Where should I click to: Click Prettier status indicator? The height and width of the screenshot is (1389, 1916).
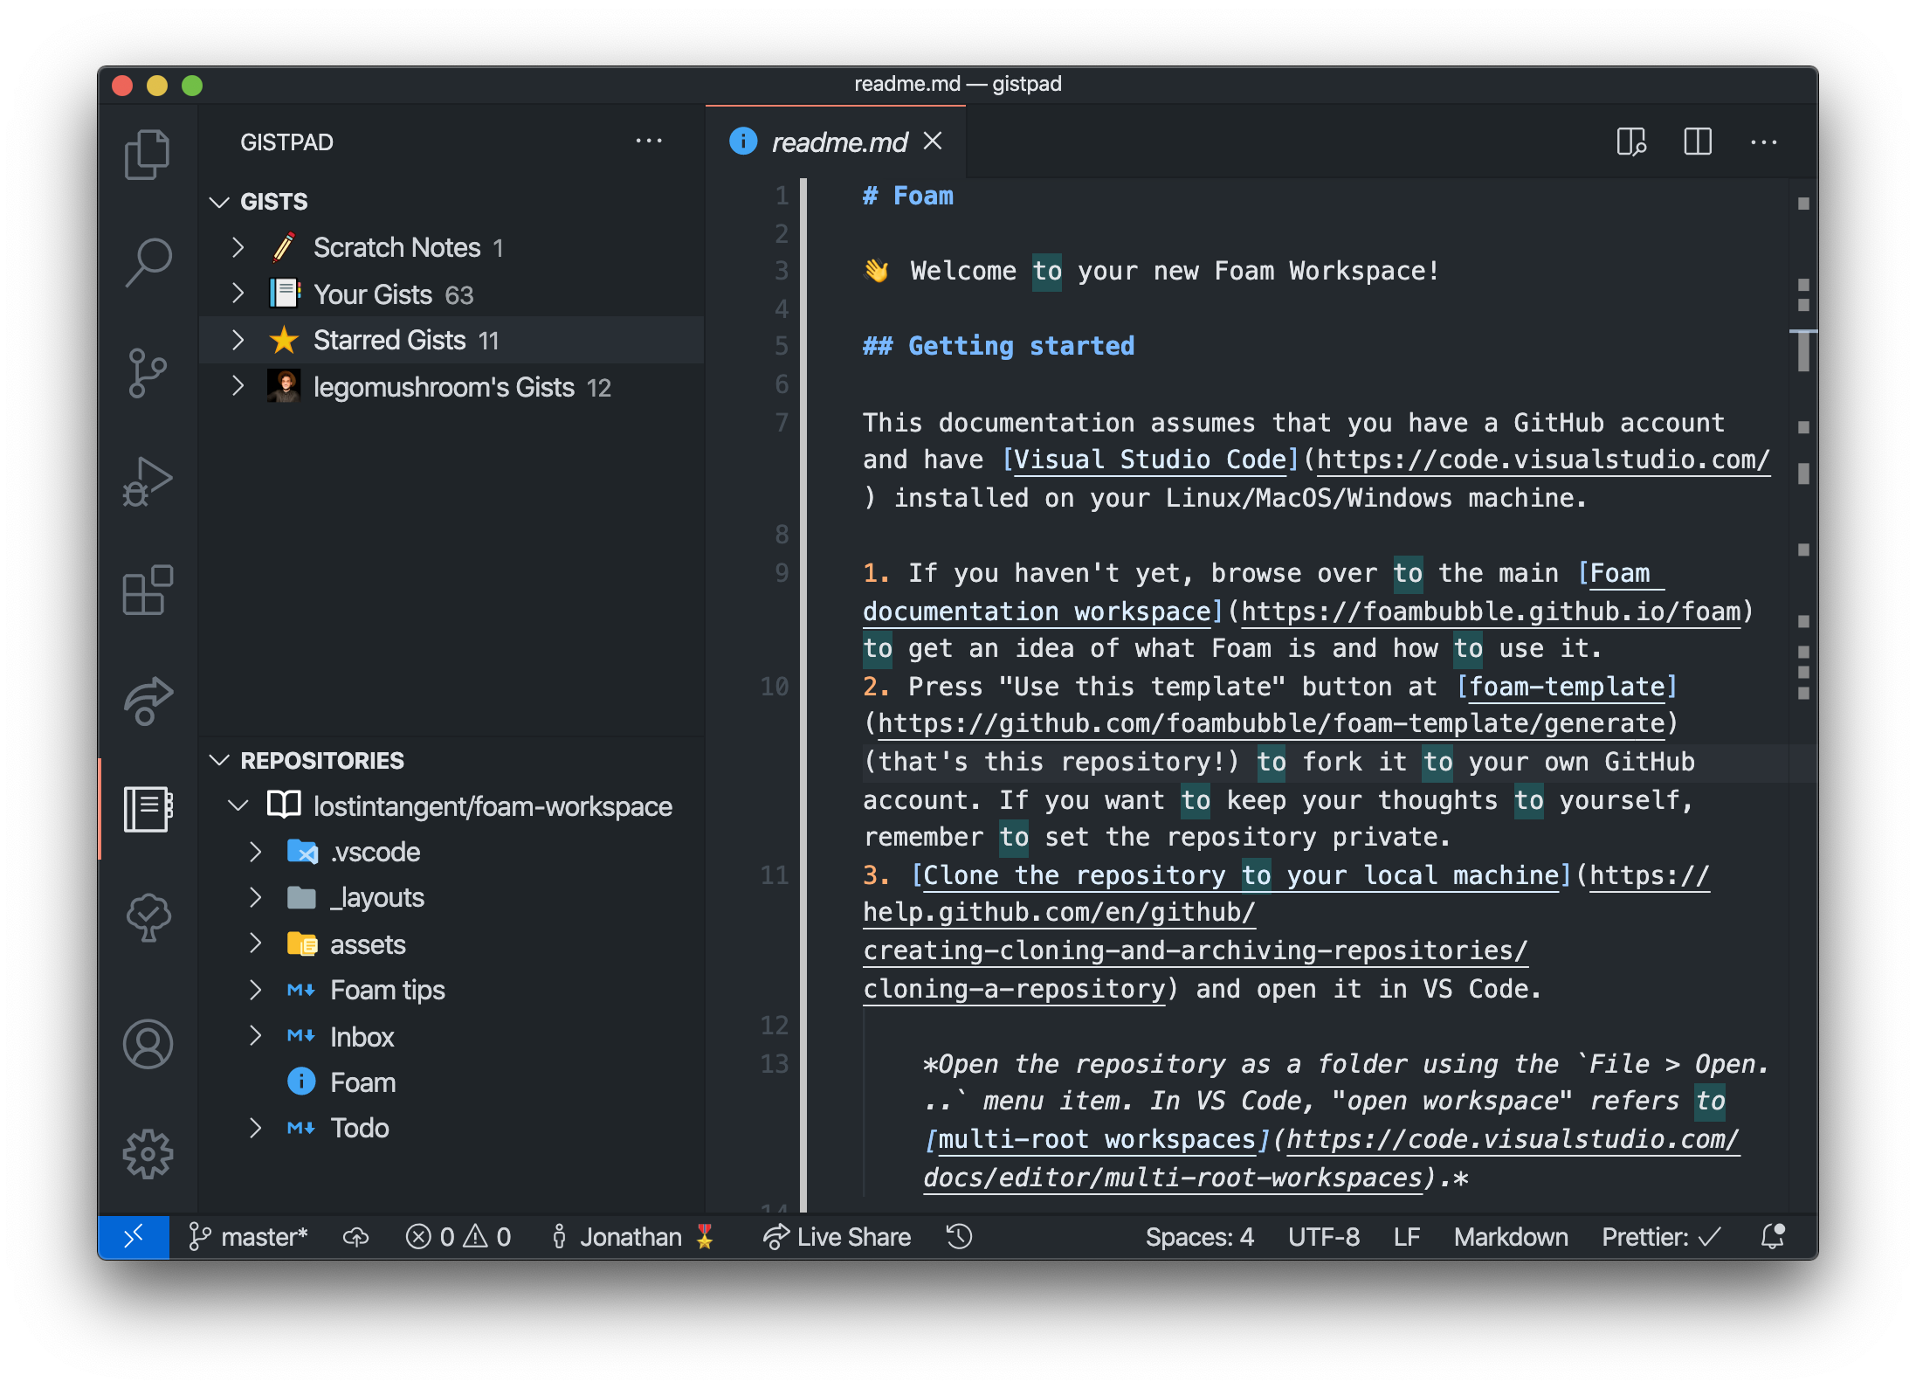(x=1661, y=1237)
